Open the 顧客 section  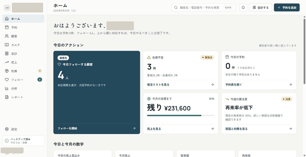tap(23, 36)
